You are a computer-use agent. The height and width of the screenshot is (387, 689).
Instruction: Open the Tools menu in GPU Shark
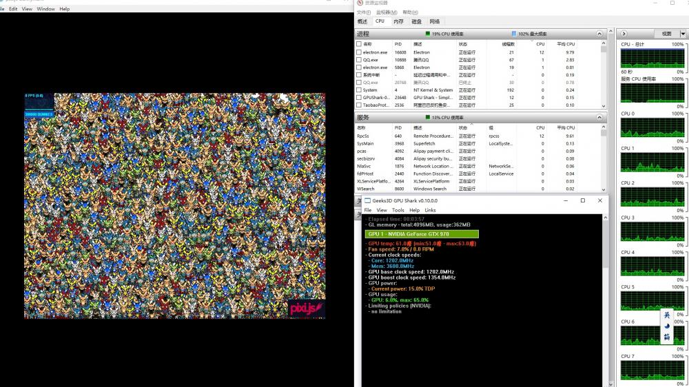click(x=398, y=210)
